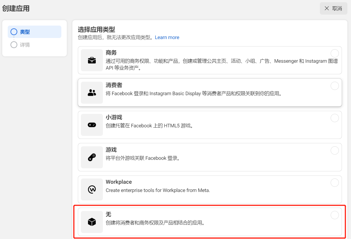Open the 类型 step in sidebar
Image resolution: width=351 pixels, height=239 pixels.
click(35, 32)
